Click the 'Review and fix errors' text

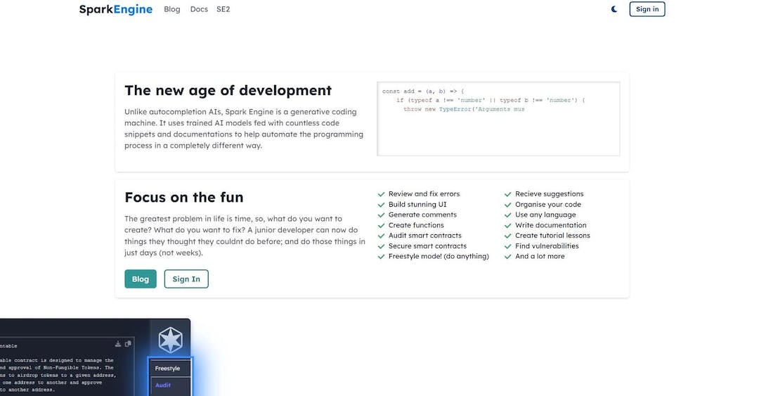tap(424, 194)
